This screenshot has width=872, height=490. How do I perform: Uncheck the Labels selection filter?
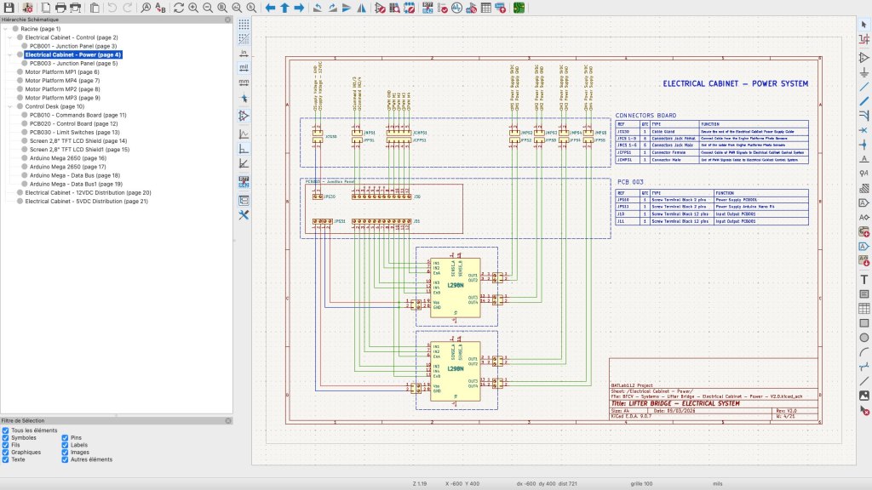click(x=66, y=445)
